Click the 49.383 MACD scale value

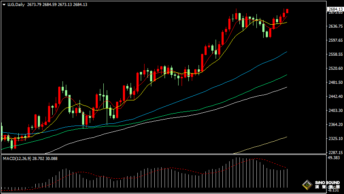(x=334, y=158)
